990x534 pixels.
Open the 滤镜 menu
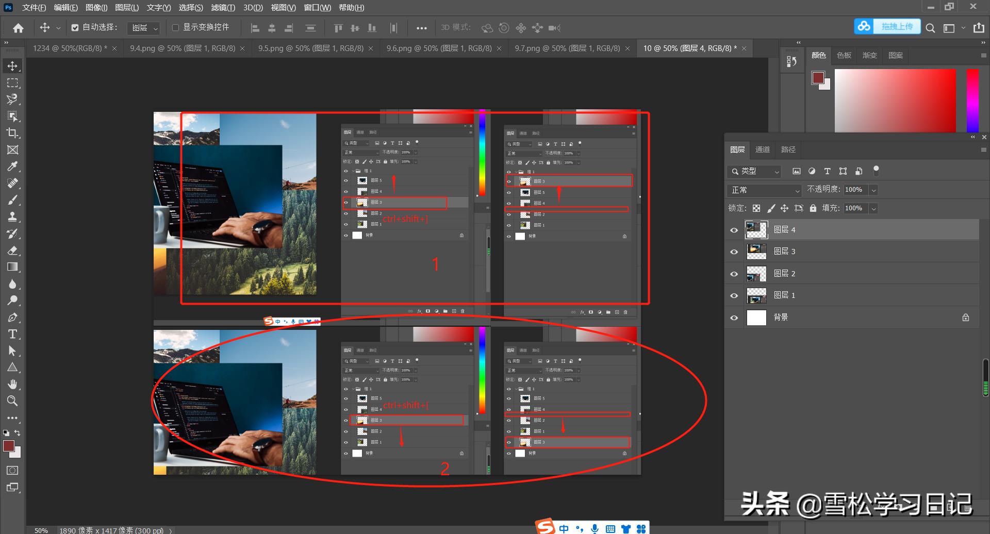click(x=223, y=8)
